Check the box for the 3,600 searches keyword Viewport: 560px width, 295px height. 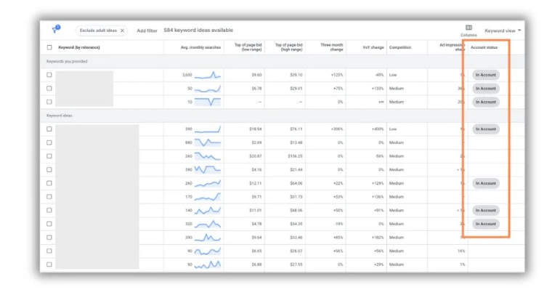tap(49, 75)
